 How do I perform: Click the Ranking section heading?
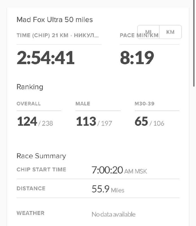pyautogui.click(x=30, y=87)
